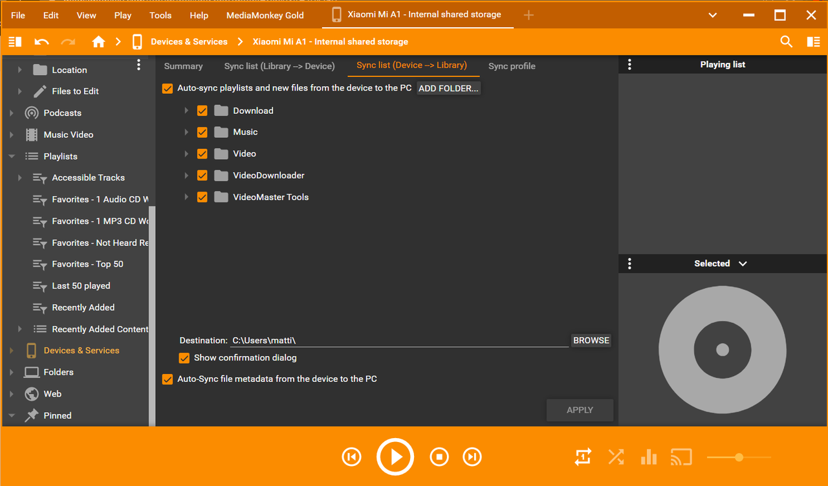The image size is (828, 486).
Task: Open the Tools menu
Action: click(x=160, y=15)
